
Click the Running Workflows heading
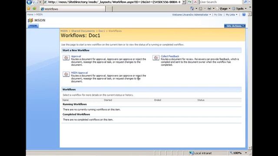coord(75,104)
